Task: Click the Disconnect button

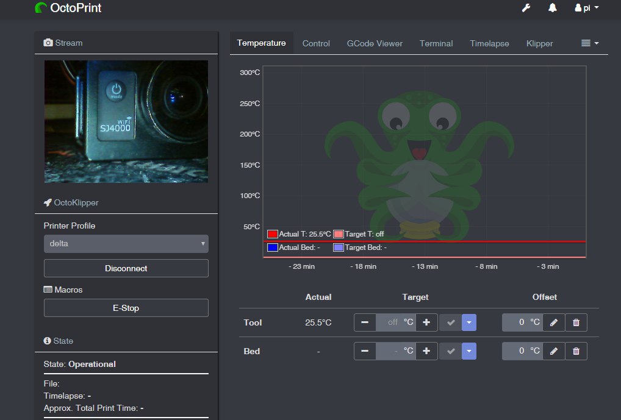Action: tap(126, 268)
